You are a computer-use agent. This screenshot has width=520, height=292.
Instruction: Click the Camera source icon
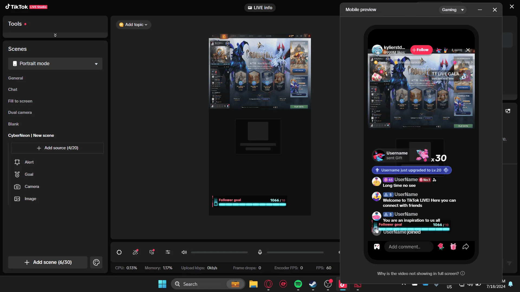click(17, 187)
